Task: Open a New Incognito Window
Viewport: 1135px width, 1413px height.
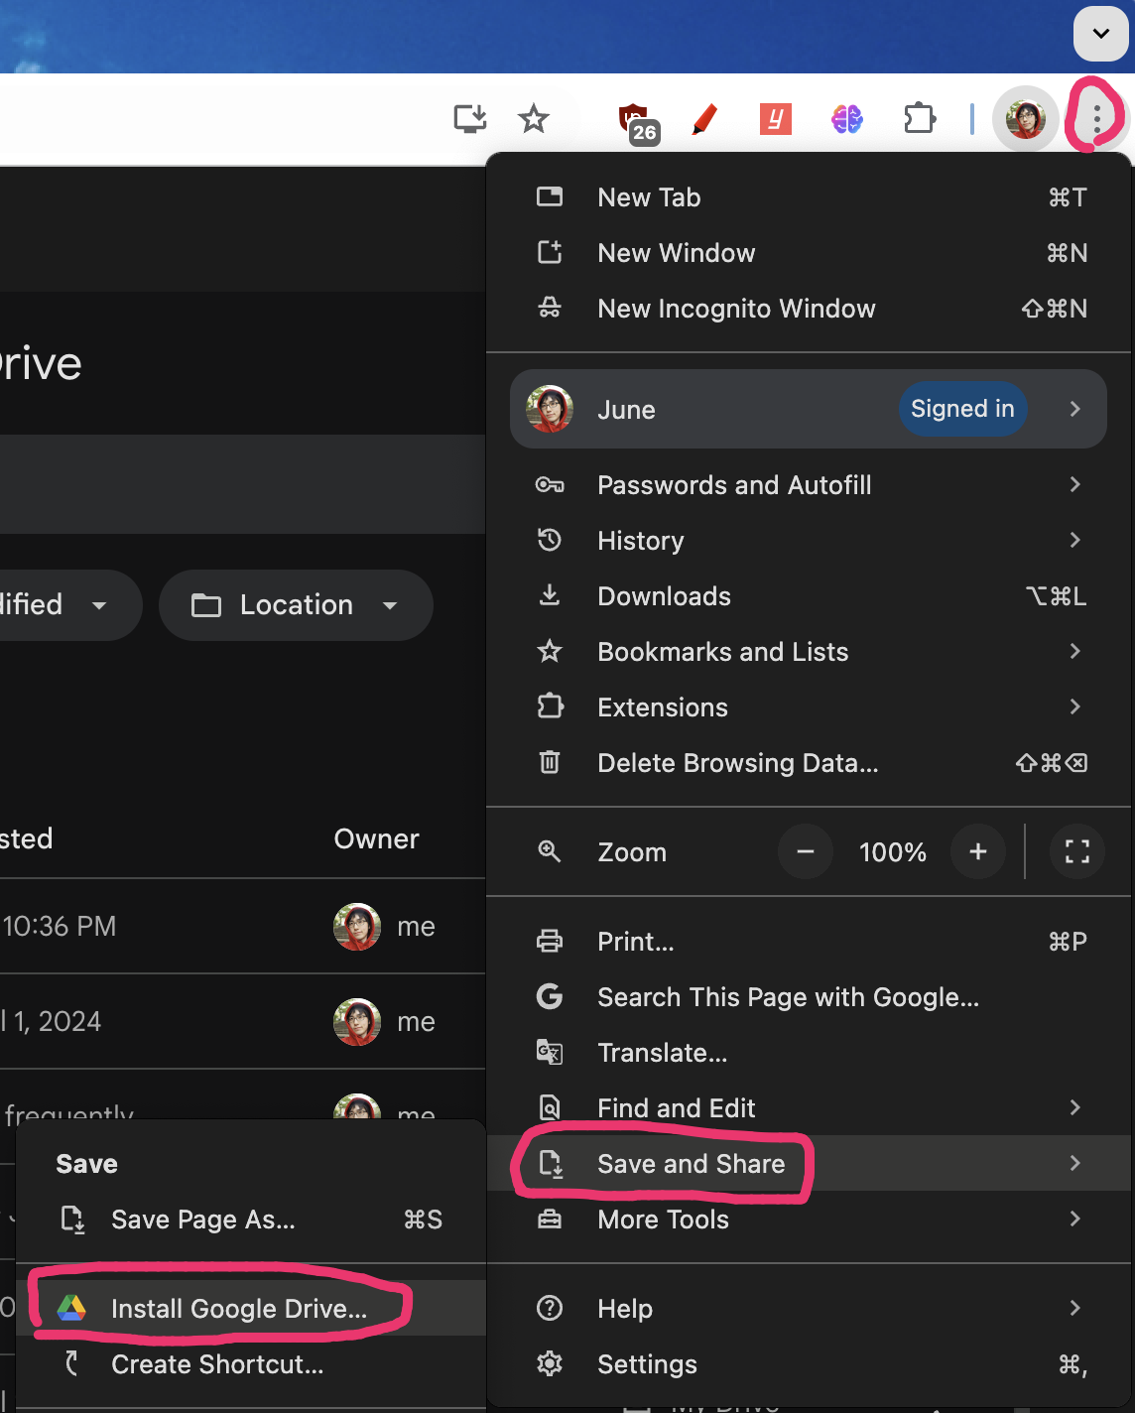Action: (x=809, y=309)
